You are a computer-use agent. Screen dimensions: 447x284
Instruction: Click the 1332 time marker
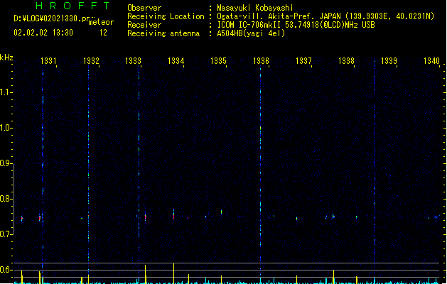pyautogui.click(x=91, y=60)
